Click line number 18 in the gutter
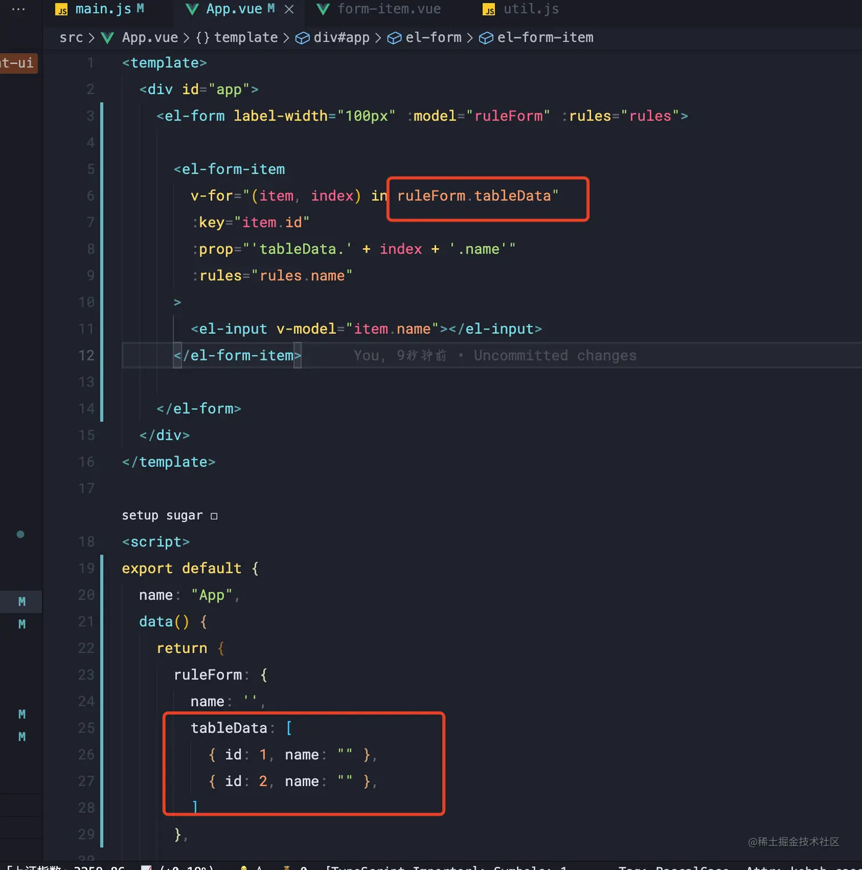This screenshot has width=862, height=870. (x=86, y=541)
